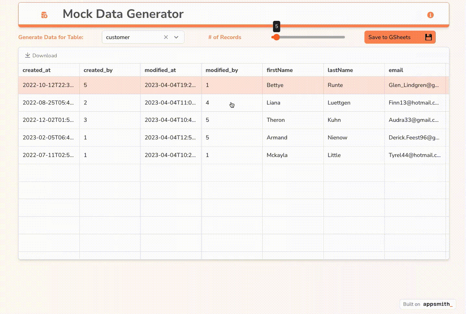
Task: Click the download arrow icon beside Download
Action: pos(28,55)
